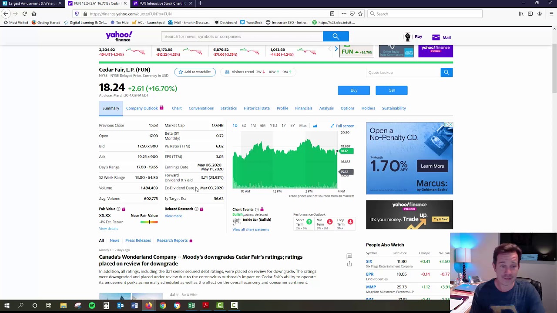Open Outlook from the taskbar
This screenshot has width=557, height=313.
click(121, 306)
